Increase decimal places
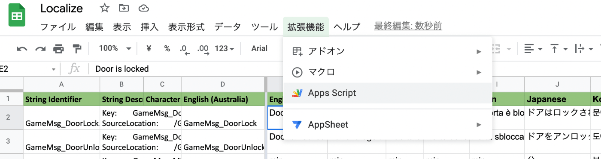 (x=203, y=49)
